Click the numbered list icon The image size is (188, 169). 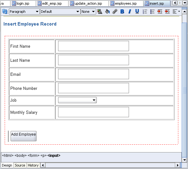pos(145,12)
